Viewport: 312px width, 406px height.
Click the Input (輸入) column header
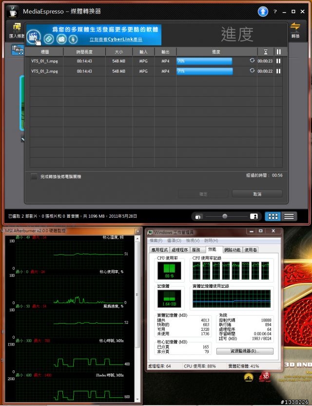point(143,52)
